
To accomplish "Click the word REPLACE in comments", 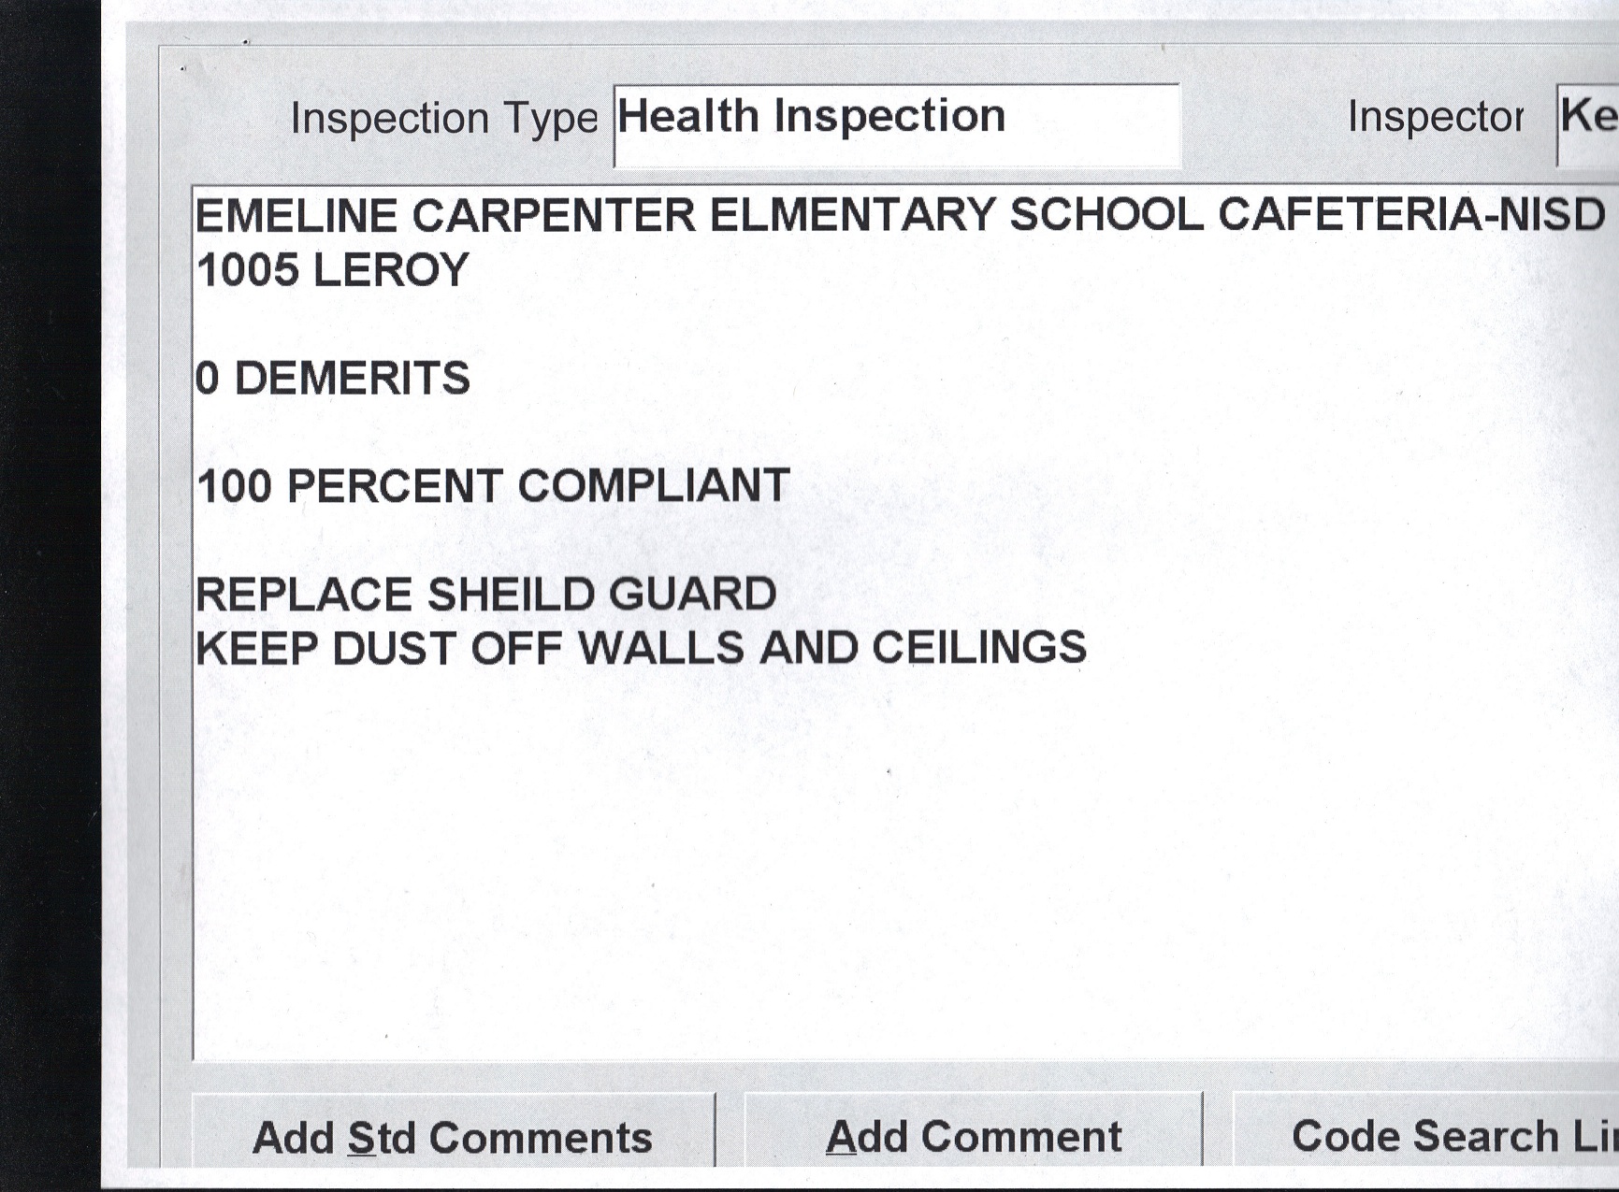I will point(304,595).
